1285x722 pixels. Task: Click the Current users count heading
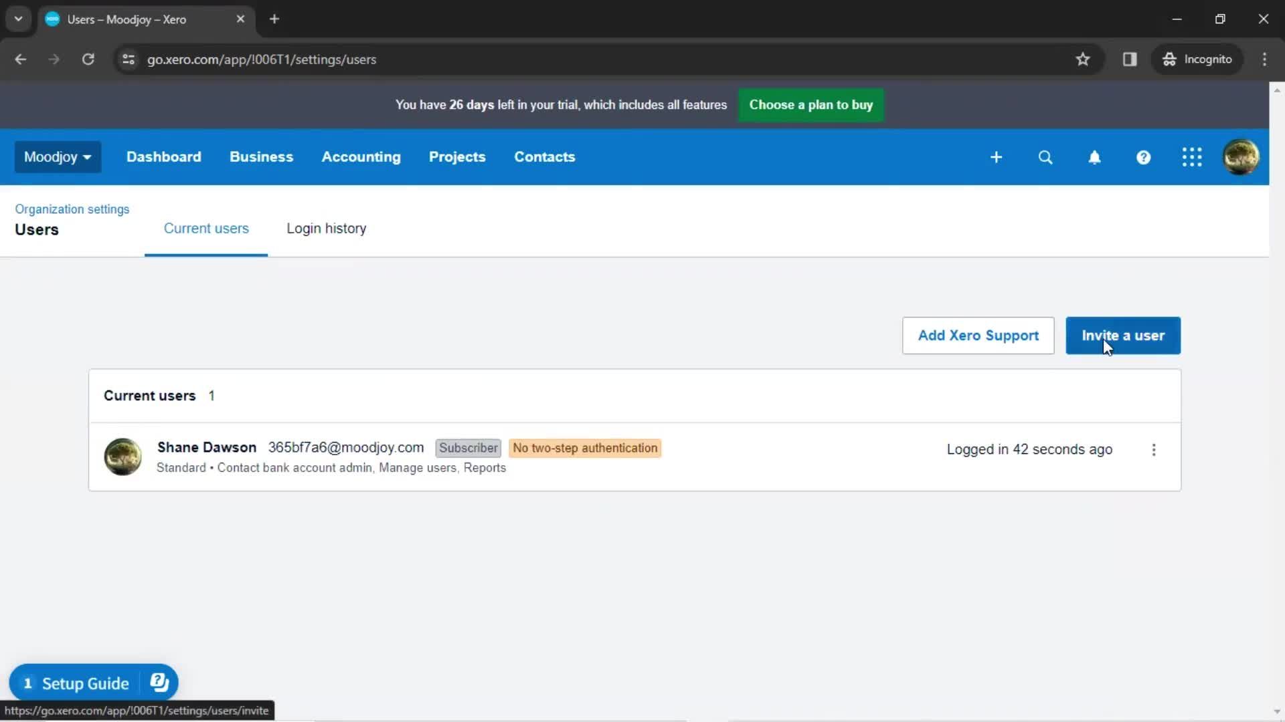pyautogui.click(x=159, y=396)
